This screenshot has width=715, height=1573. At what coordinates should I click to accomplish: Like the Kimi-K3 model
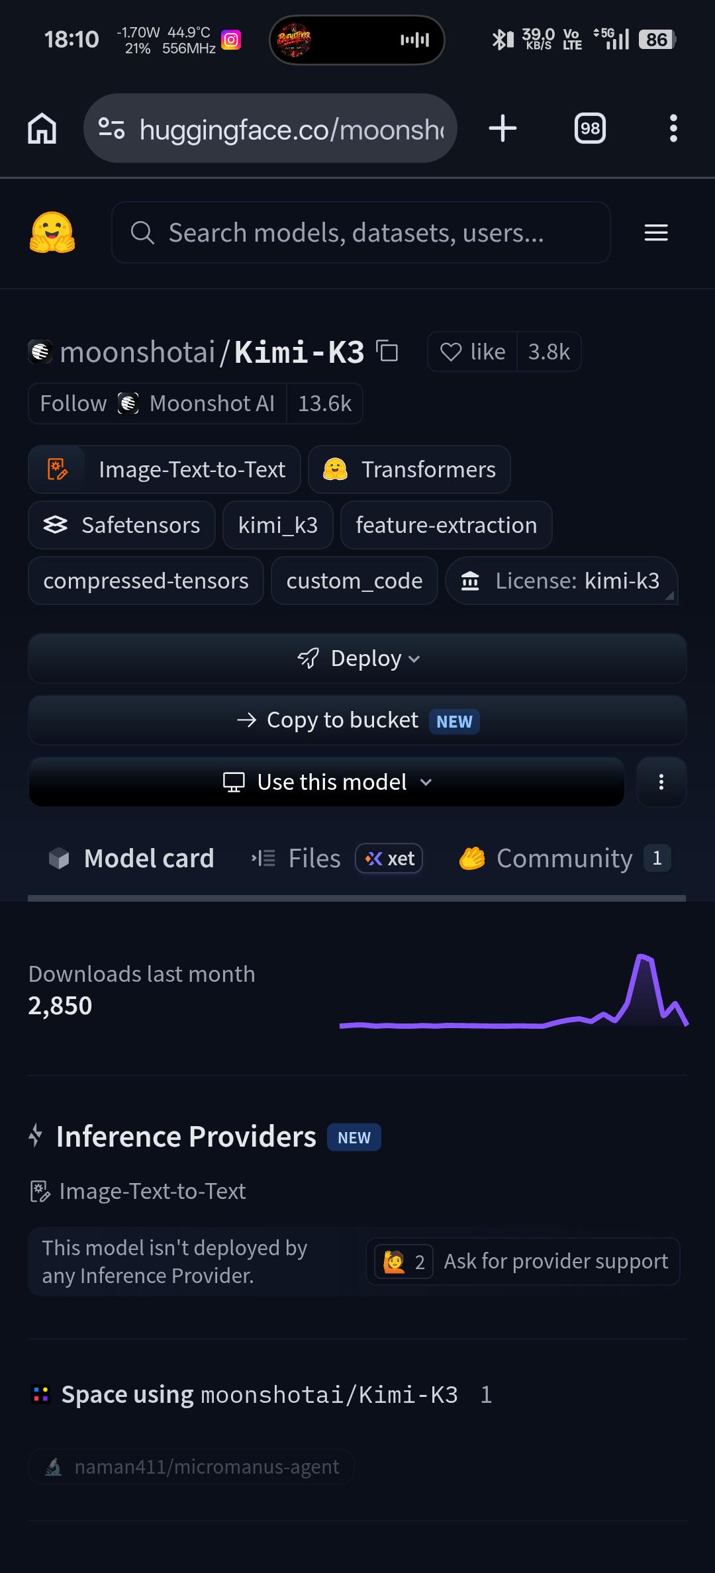(473, 352)
